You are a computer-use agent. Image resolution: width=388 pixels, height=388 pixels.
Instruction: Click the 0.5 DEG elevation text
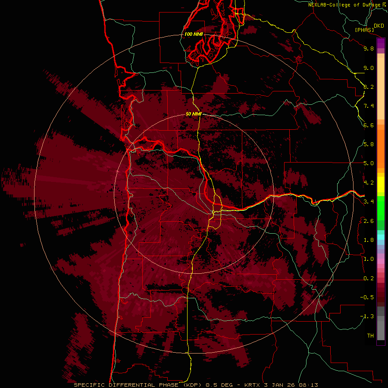219,385
